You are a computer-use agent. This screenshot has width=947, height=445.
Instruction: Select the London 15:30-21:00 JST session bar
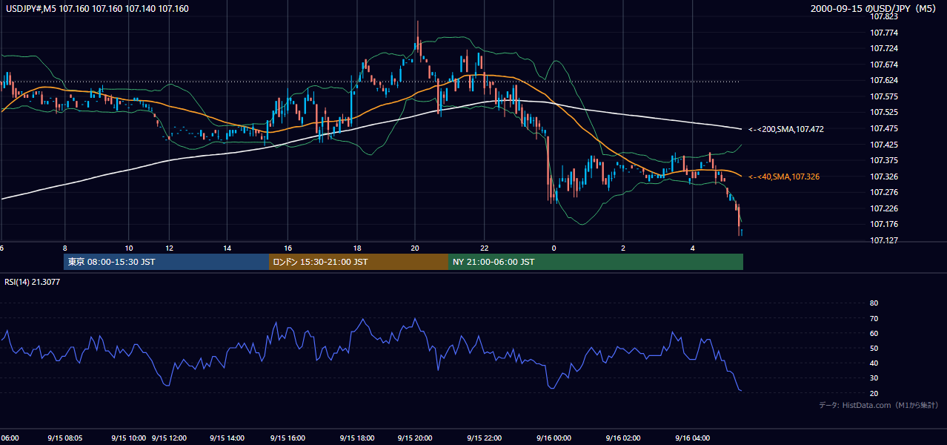pyautogui.click(x=359, y=262)
